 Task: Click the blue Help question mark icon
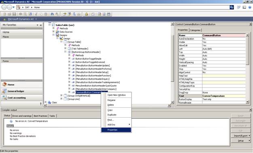coord(250,7)
